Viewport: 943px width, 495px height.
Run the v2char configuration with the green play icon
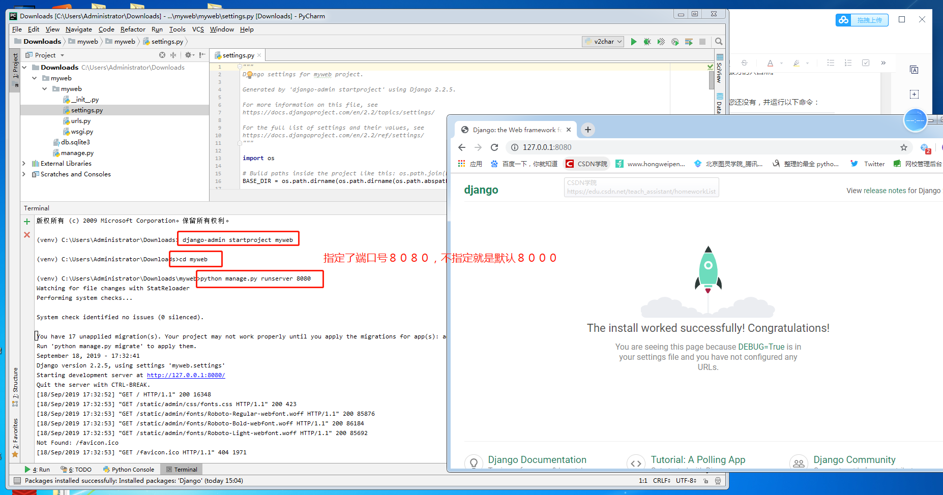[633, 42]
